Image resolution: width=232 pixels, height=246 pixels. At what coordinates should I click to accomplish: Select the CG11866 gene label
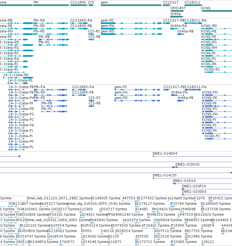click(78, 2)
